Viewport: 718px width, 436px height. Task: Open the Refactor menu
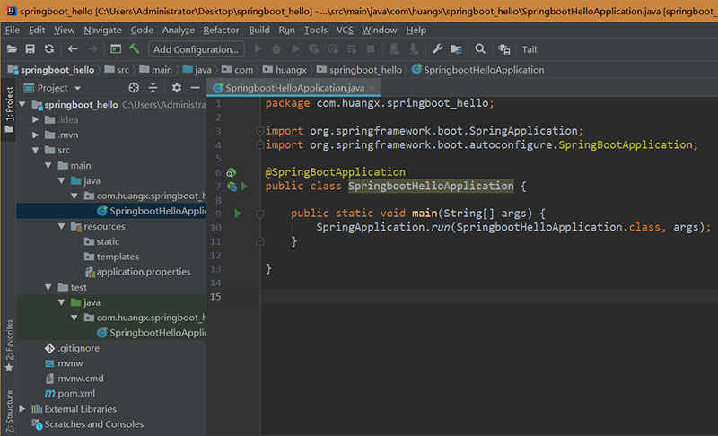(x=221, y=30)
